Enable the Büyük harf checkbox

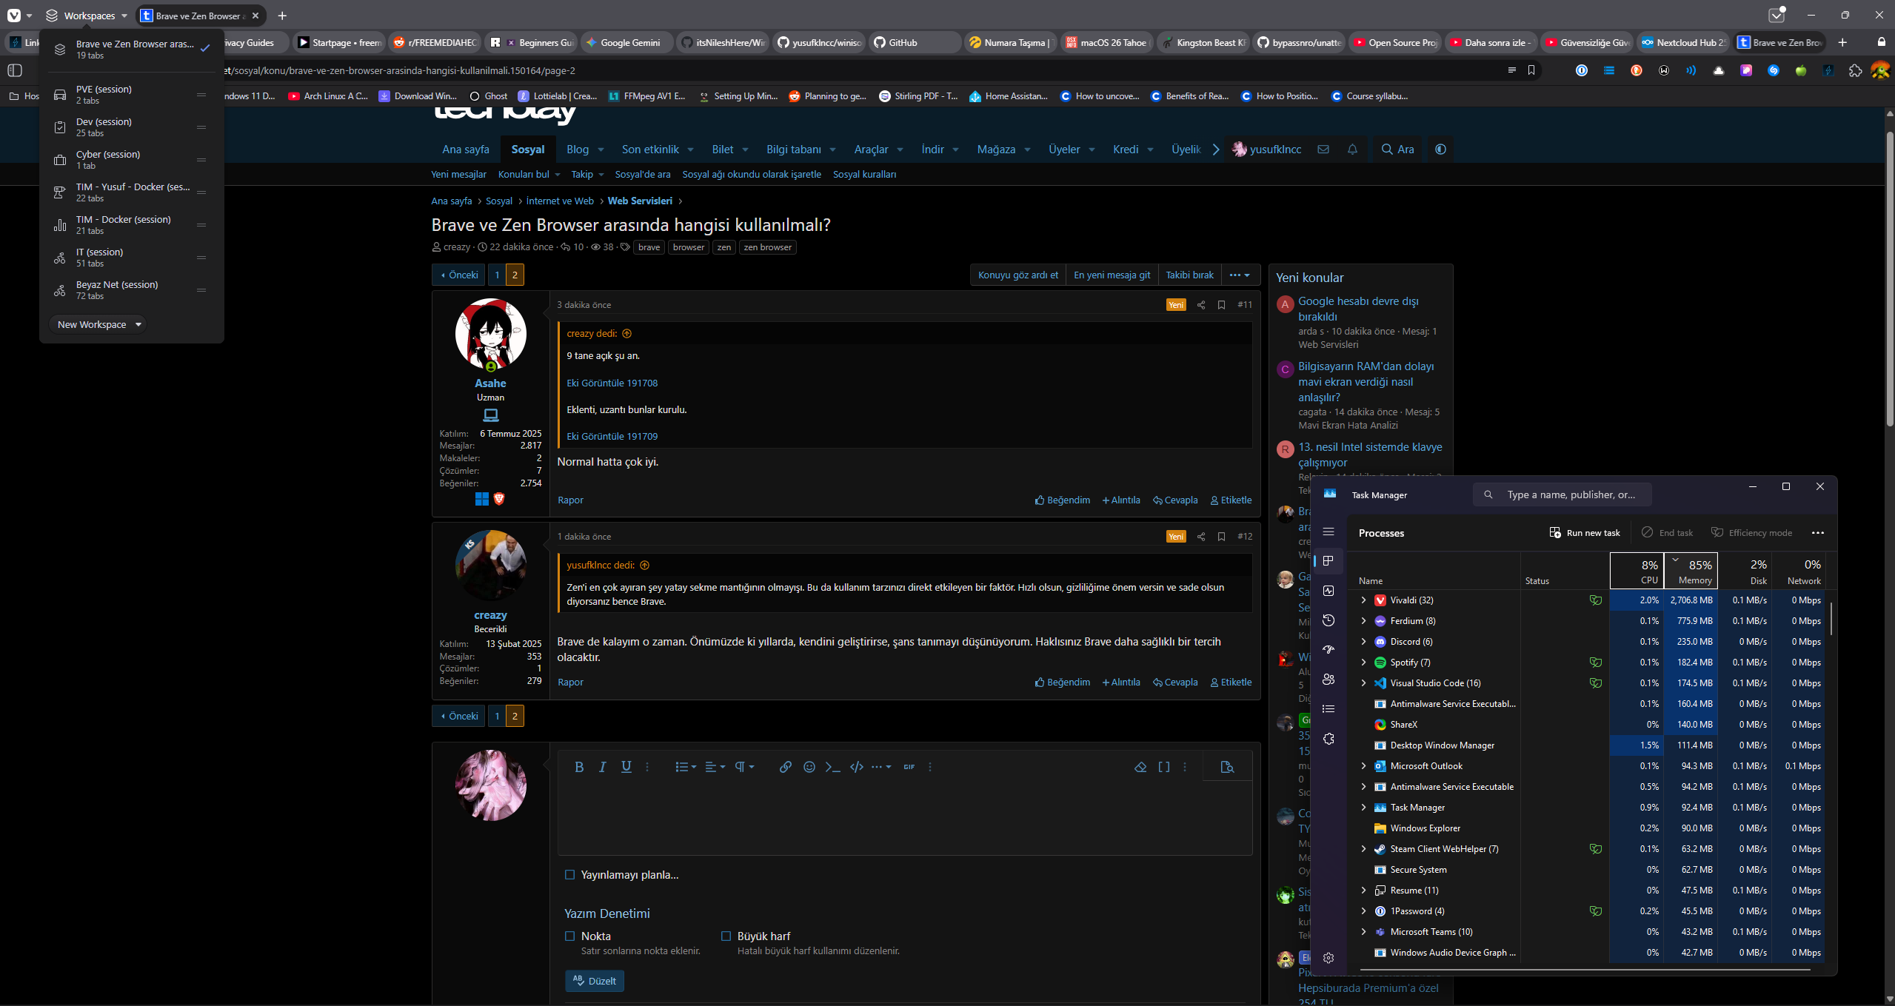pos(726,936)
